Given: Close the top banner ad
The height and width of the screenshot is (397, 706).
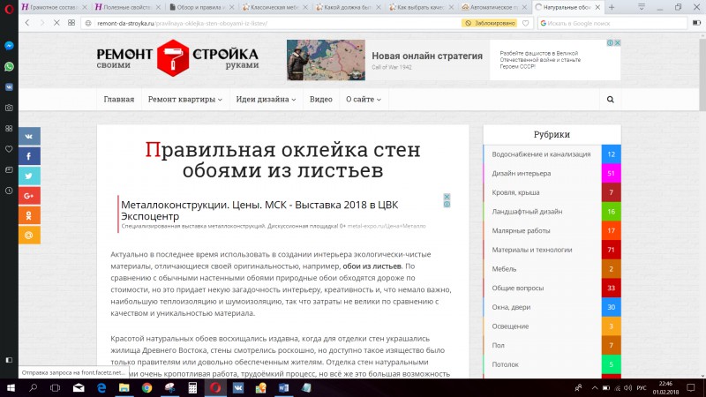Looking at the screenshot, I should [x=618, y=42].
